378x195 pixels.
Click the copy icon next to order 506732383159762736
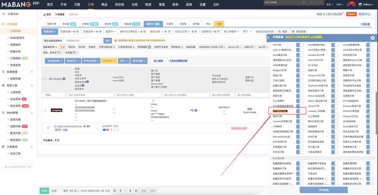coord(85,126)
